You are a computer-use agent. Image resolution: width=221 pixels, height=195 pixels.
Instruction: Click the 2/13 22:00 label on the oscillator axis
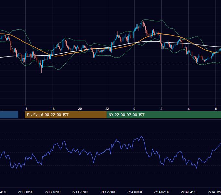tap(107, 192)
